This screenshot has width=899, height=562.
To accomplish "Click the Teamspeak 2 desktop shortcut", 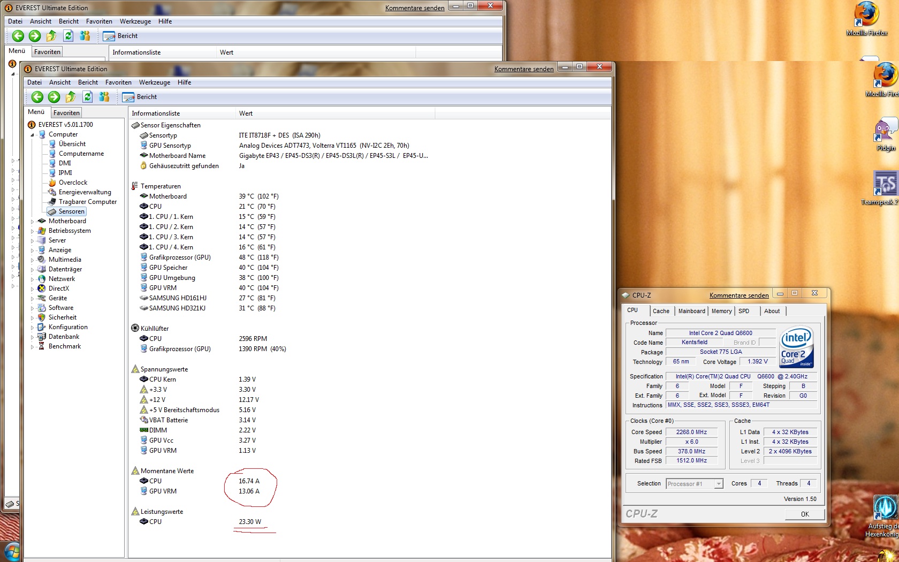I will (880, 188).
